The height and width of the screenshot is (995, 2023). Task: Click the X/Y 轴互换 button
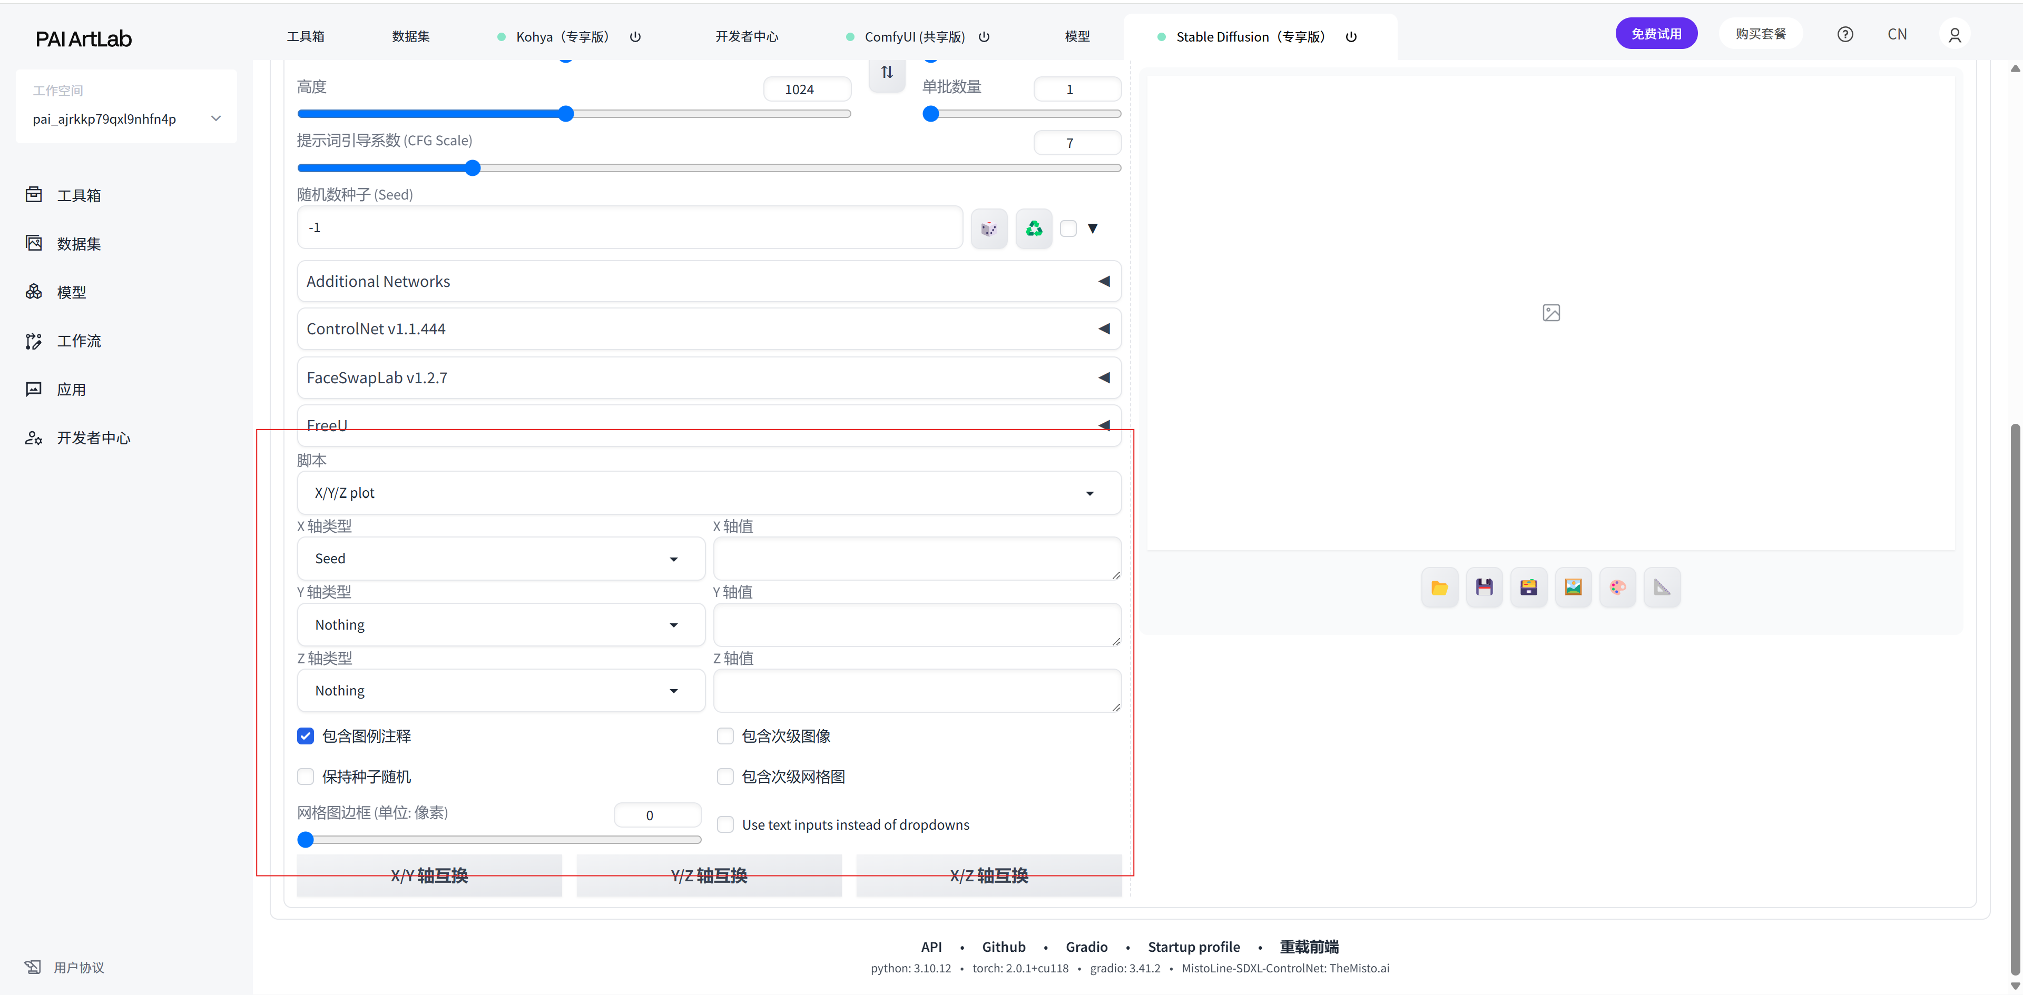pos(429,875)
